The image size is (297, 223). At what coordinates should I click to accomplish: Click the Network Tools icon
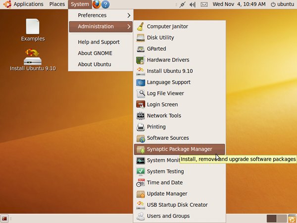pyautogui.click(x=141, y=115)
